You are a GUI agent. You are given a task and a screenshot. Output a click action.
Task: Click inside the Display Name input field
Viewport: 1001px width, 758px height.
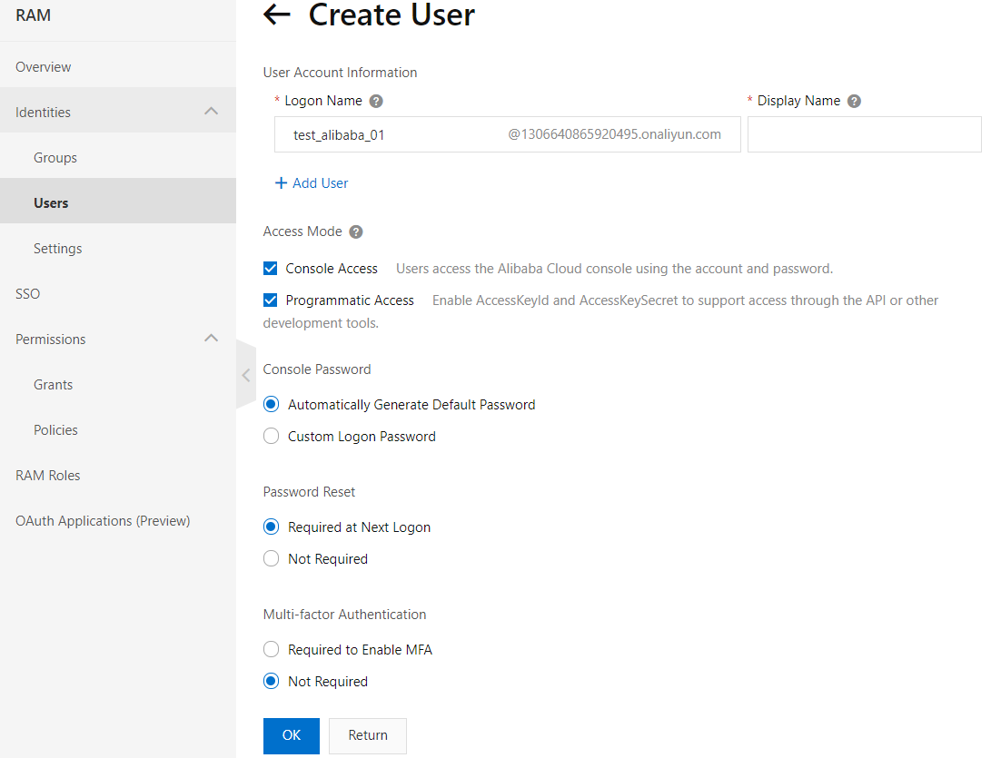[863, 133]
